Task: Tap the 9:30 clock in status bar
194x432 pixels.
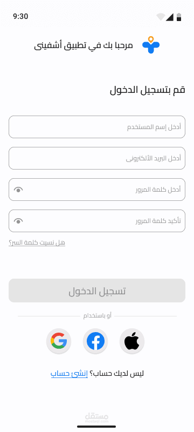Action: click(20, 17)
